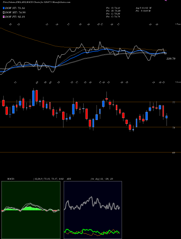
Task: Click the 'Avg V: 0.112 M' volume text
Action: (x=143, y=8)
